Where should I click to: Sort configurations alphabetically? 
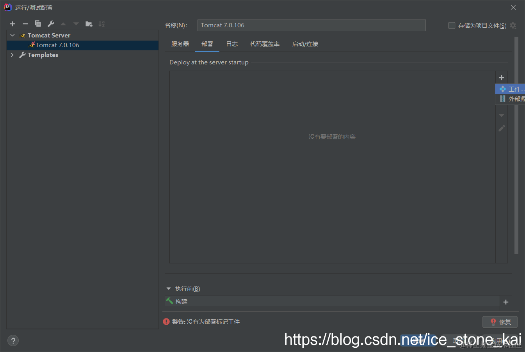click(x=101, y=24)
